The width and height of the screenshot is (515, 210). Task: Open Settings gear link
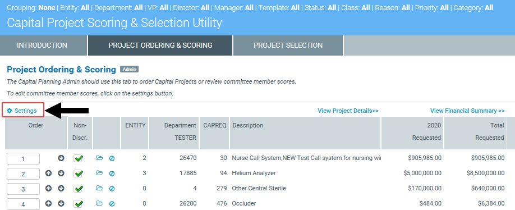click(22, 111)
